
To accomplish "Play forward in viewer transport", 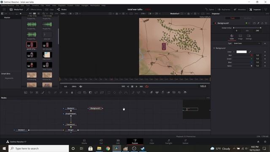I will click(x=137, y=86).
